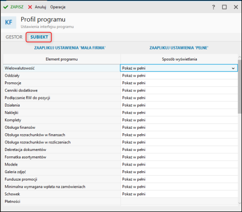Click Pokaż w pełni for Obsługa rozrachunków w rozliczeniach
This screenshot has width=242, height=212.
(134, 142)
